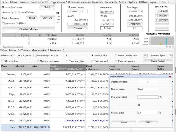Open the Utilitaires menu
This screenshot has width=176, height=132.
144,2
